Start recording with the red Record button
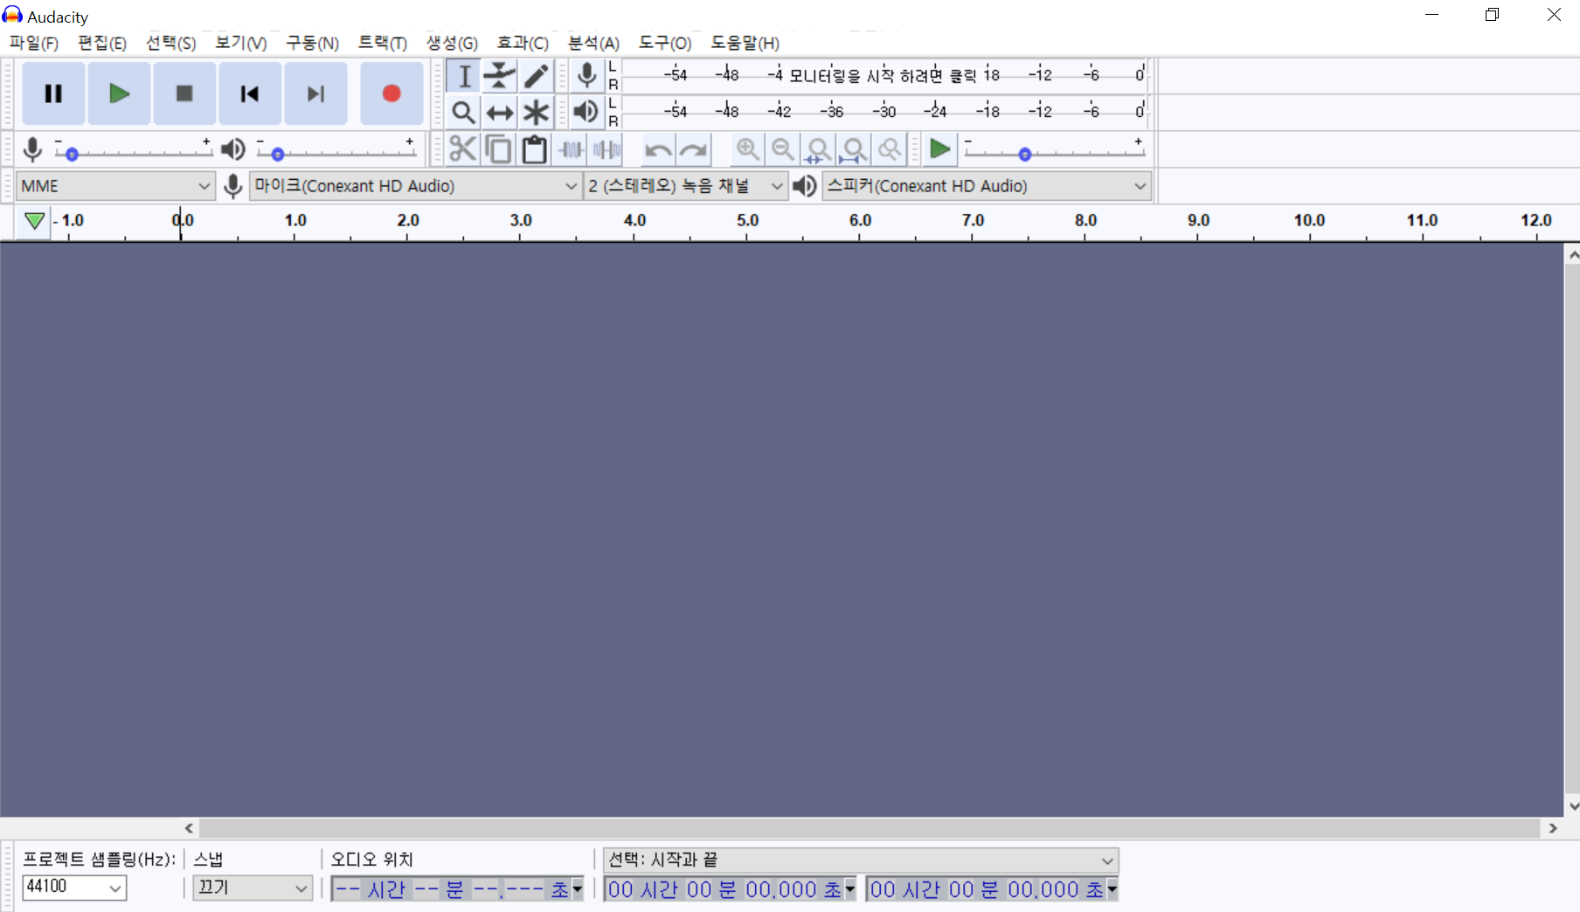This screenshot has width=1580, height=912. tap(392, 93)
